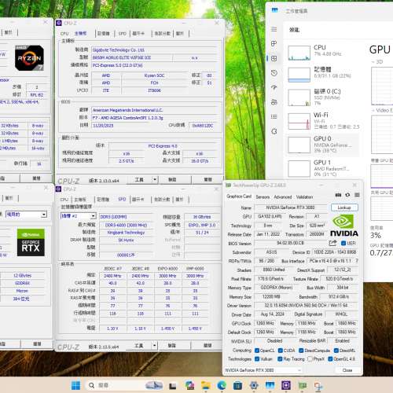Open Processes page in Task Manager sidebar

pos(274,43)
